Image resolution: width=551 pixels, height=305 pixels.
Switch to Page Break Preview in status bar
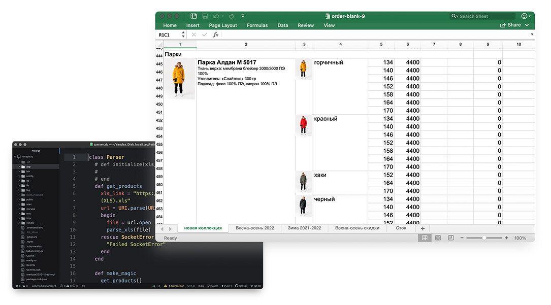click(451, 238)
